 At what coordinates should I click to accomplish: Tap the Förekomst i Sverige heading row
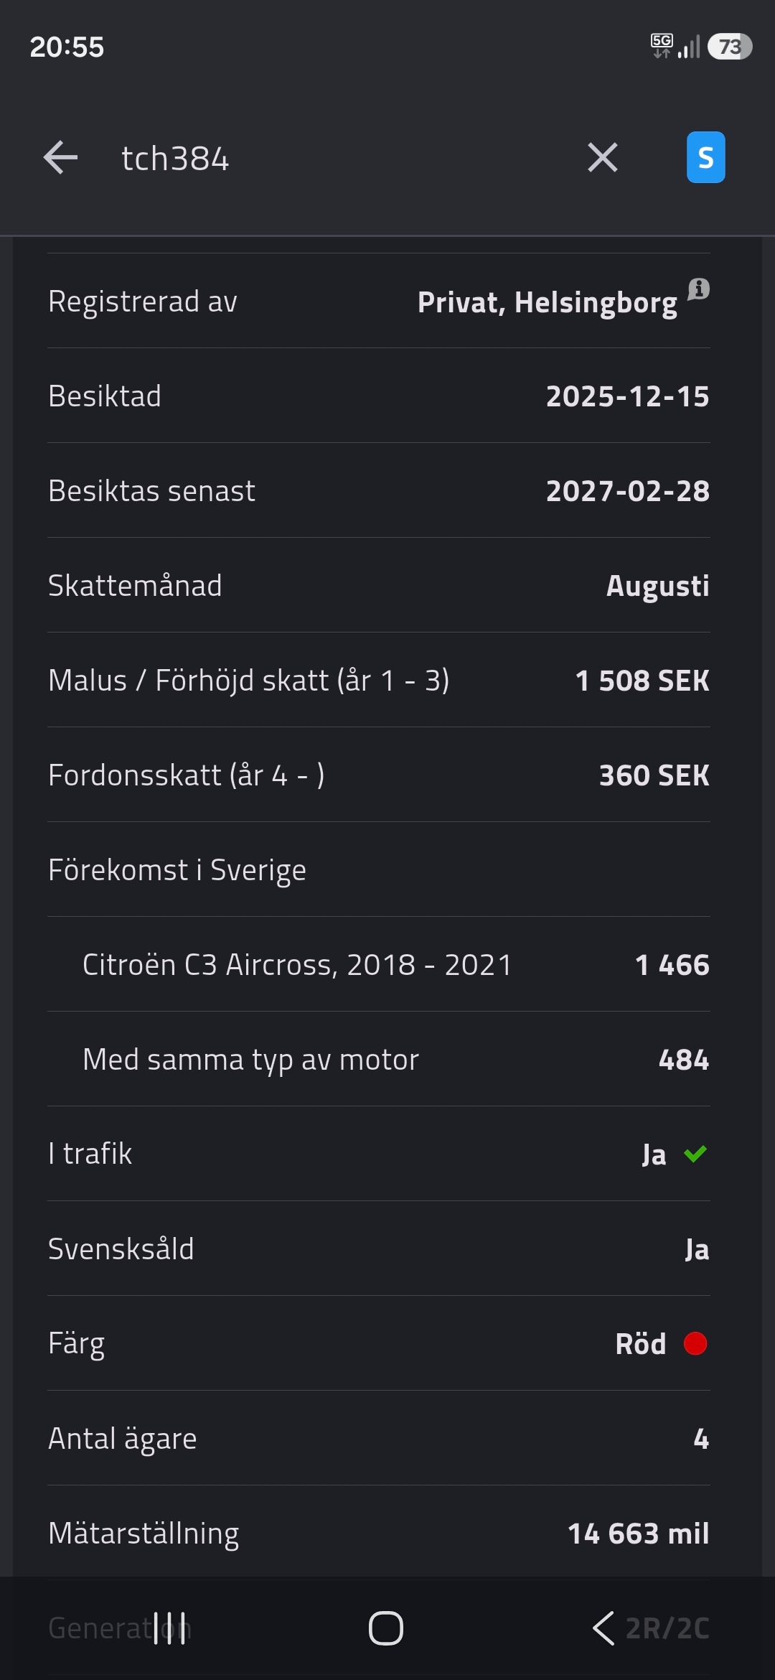click(379, 869)
